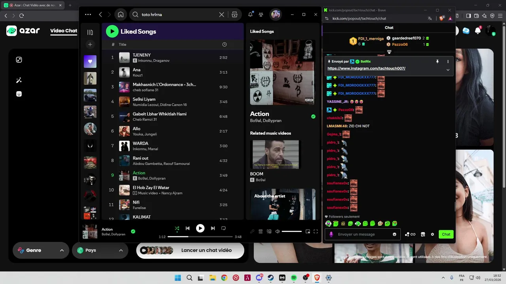Mute Spotify with the speaker icon
506x284 pixels.
278,232
